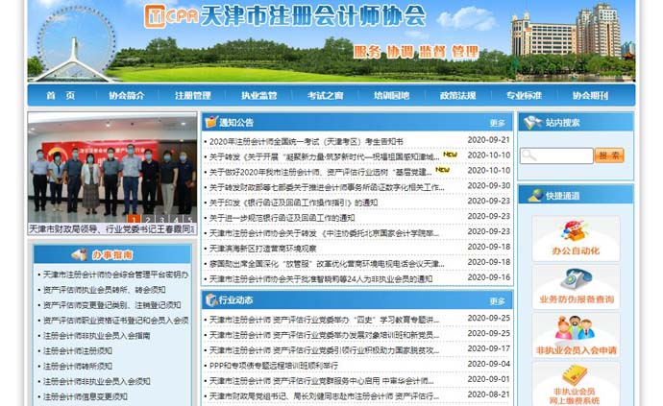Click the 快捷通道 globe icon
This screenshot has width=663, height=406.
click(x=536, y=195)
